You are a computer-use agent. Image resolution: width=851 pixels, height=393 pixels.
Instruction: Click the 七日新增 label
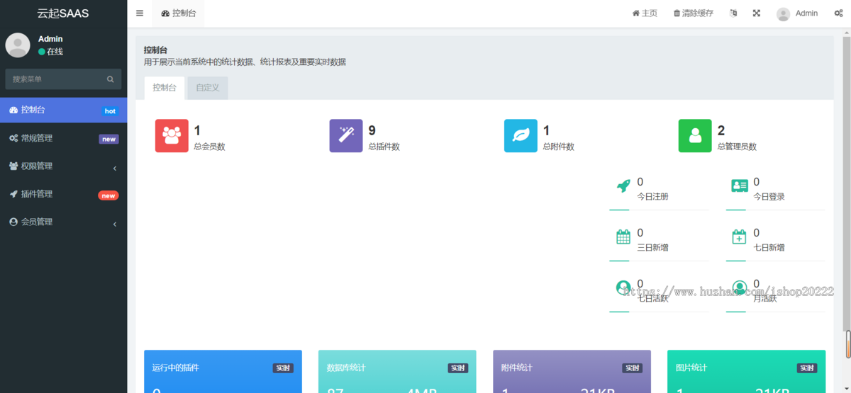click(x=769, y=247)
